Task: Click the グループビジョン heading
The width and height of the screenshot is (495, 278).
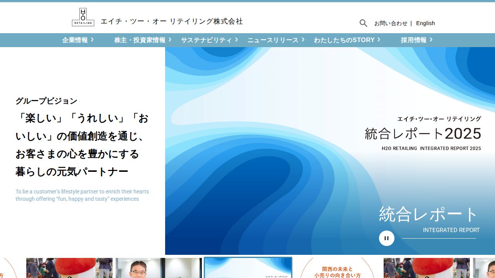Action: click(x=46, y=101)
